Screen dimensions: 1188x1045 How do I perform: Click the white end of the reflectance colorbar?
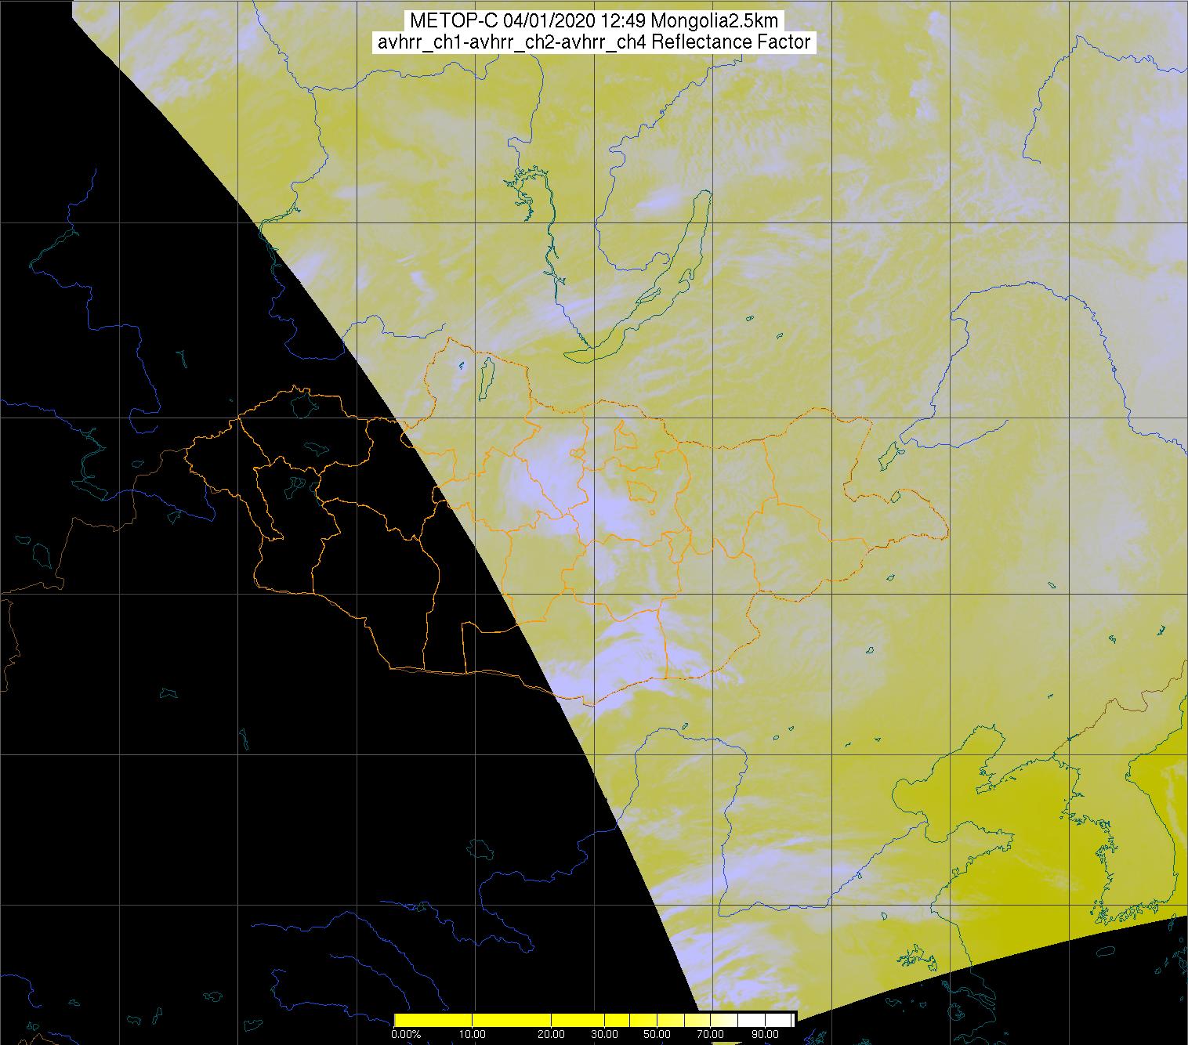click(766, 1019)
